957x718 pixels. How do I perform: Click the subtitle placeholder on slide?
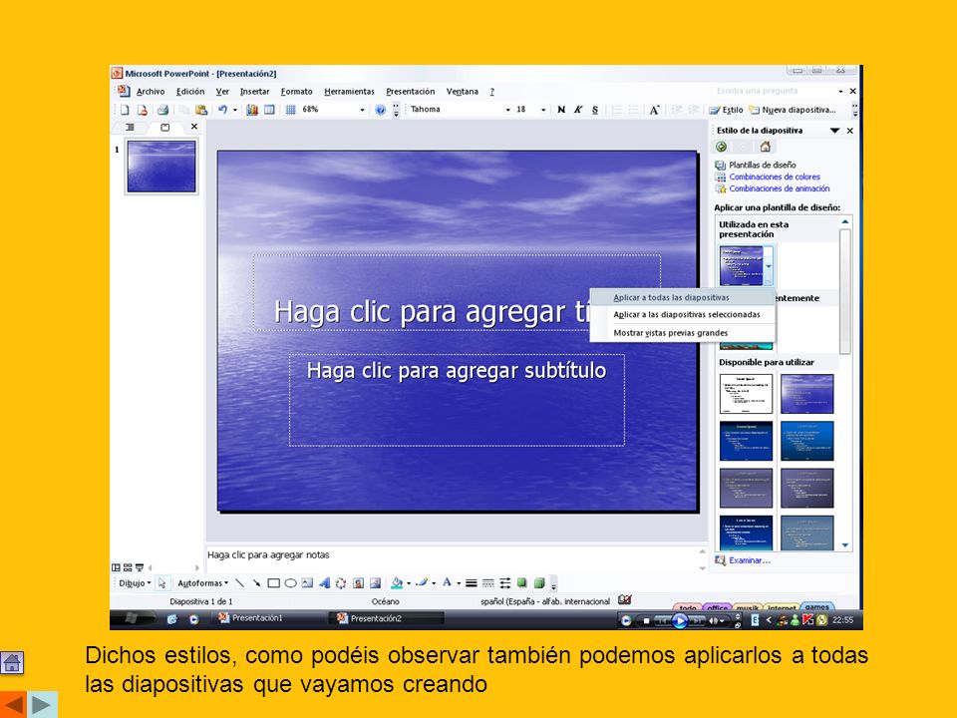(x=457, y=400)
